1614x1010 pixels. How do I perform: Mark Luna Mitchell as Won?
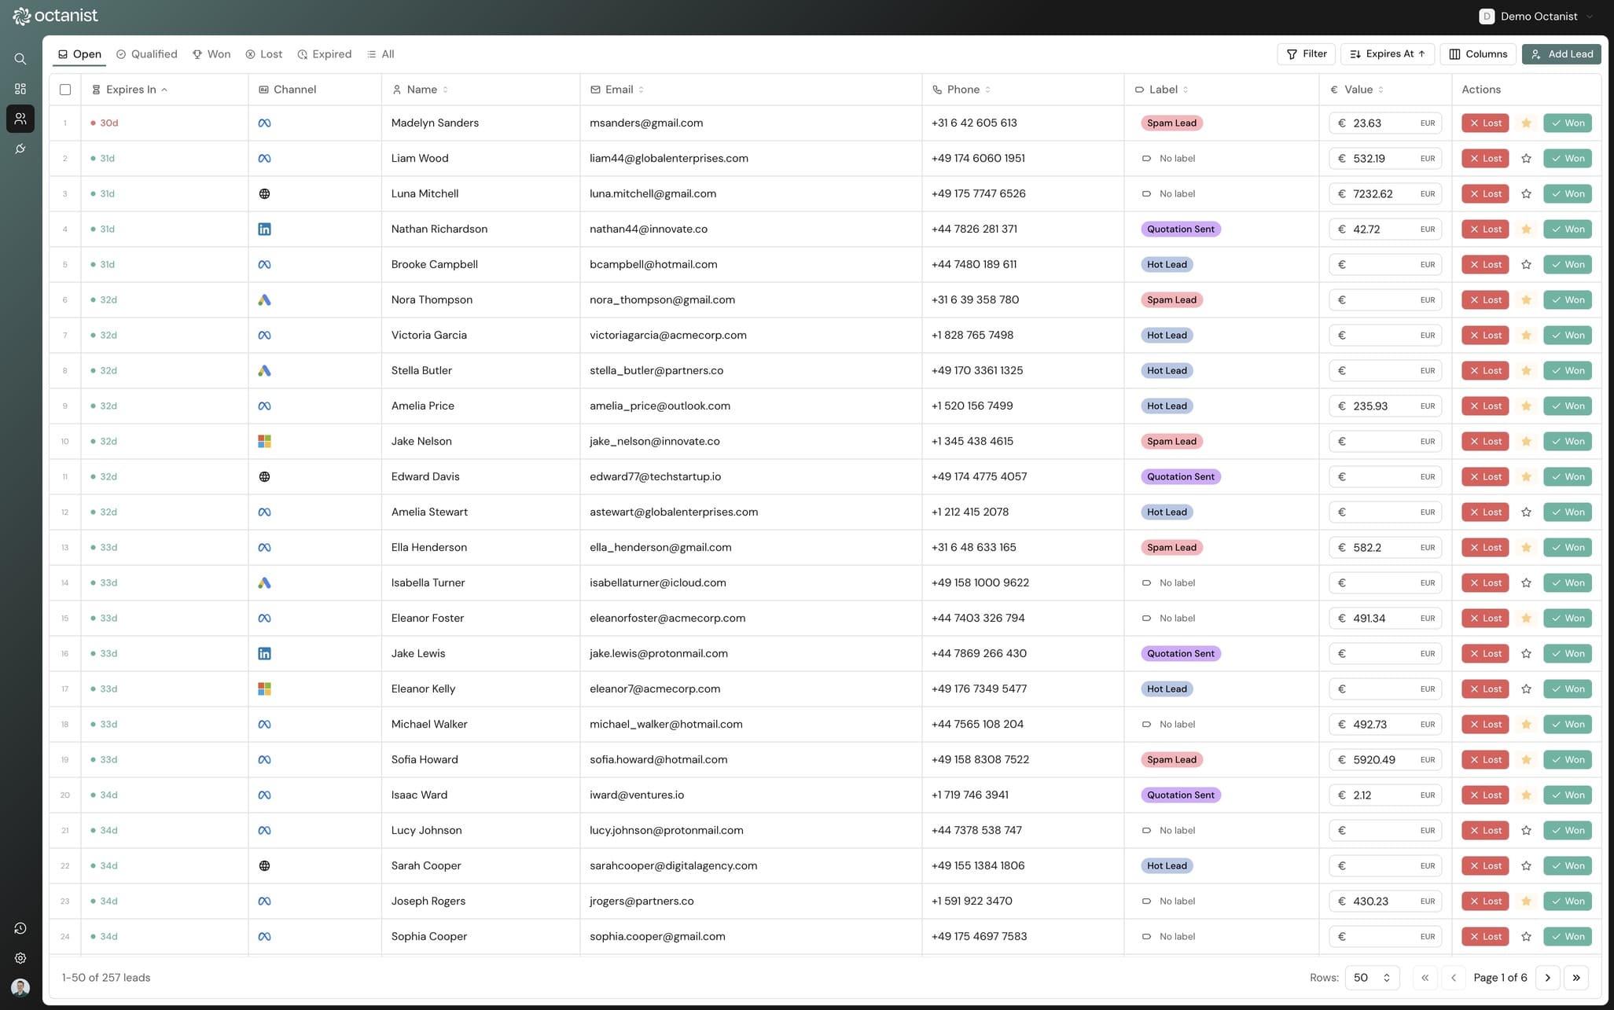[x=1567, y=194]
